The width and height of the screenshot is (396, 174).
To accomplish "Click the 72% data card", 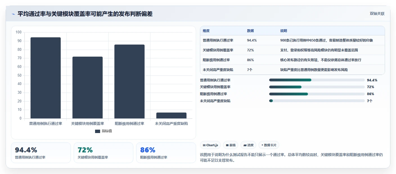I will point(103,153).
